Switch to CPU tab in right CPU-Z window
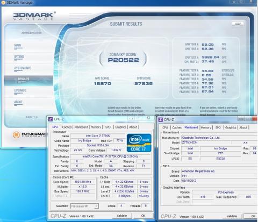Image resolution: width=258 pixels, height=222 pixels. point(165,127)
